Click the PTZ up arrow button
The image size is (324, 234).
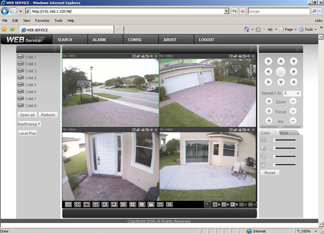(x=281, y=62)
